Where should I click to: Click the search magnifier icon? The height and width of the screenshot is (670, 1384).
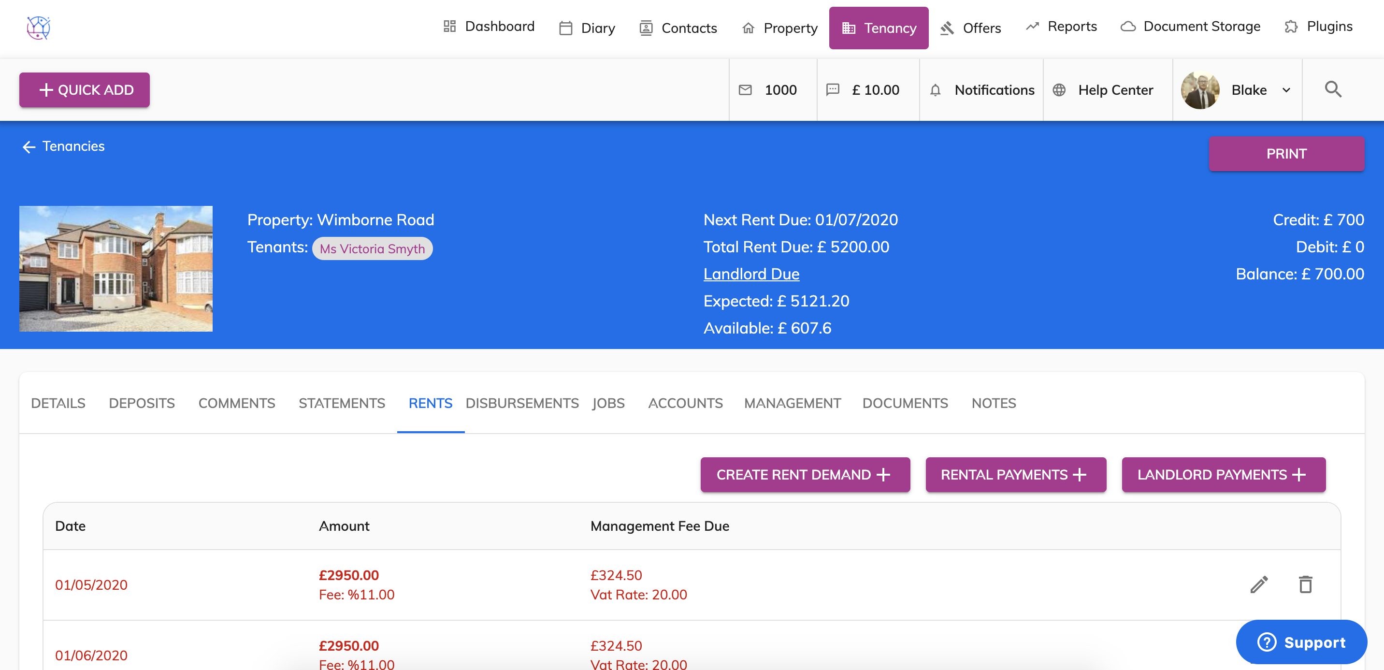pos(1332,89)
